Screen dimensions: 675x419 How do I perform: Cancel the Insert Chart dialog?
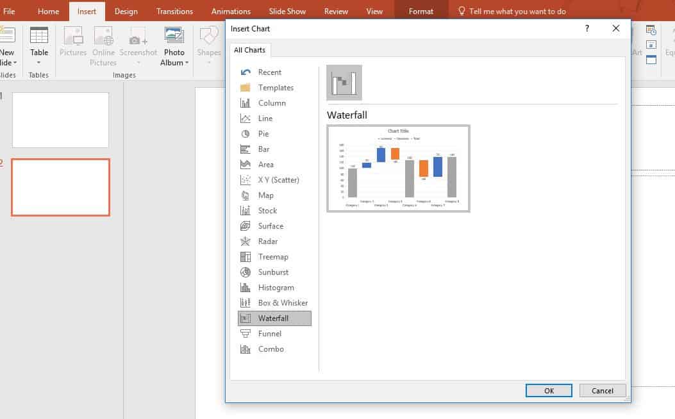tap(602, 390)
